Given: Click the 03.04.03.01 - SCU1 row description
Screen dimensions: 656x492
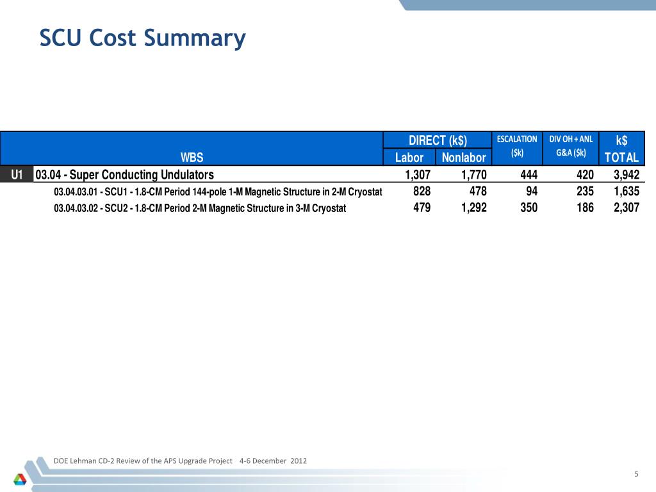Looking at the screenshot, I should coord(218,192).
